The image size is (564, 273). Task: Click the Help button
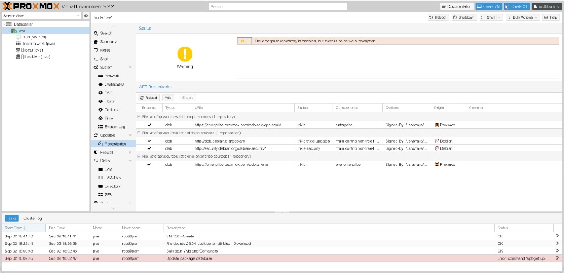(x=551, y=17)
